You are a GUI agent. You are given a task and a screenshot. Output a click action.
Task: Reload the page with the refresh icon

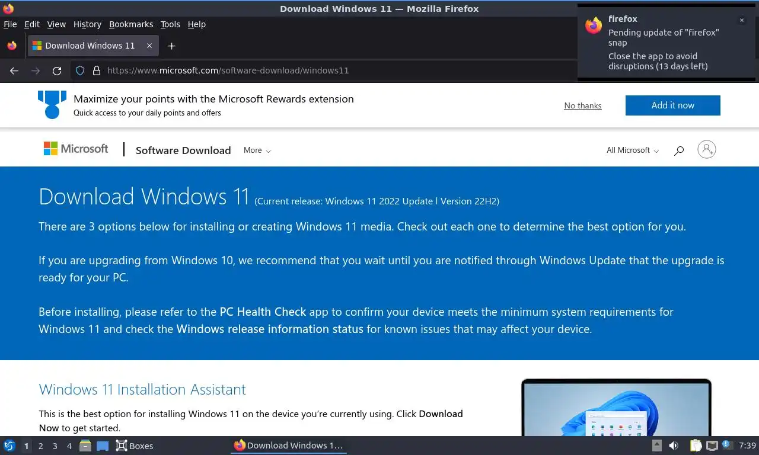pos(57,71)
